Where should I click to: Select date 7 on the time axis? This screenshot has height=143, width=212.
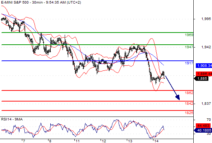coord(24,141)
